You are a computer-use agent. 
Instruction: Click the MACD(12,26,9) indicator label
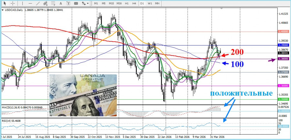[x=11, y=107]
